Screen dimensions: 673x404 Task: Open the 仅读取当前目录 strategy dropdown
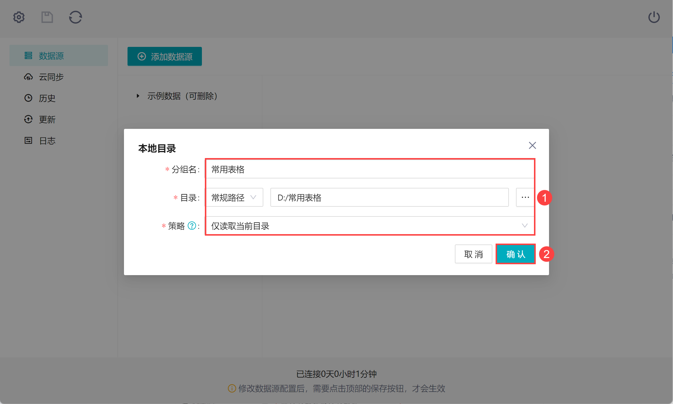click(370, 226)
